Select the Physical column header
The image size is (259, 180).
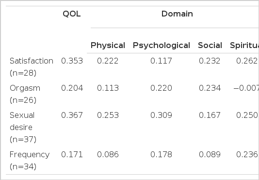(108, 46)
